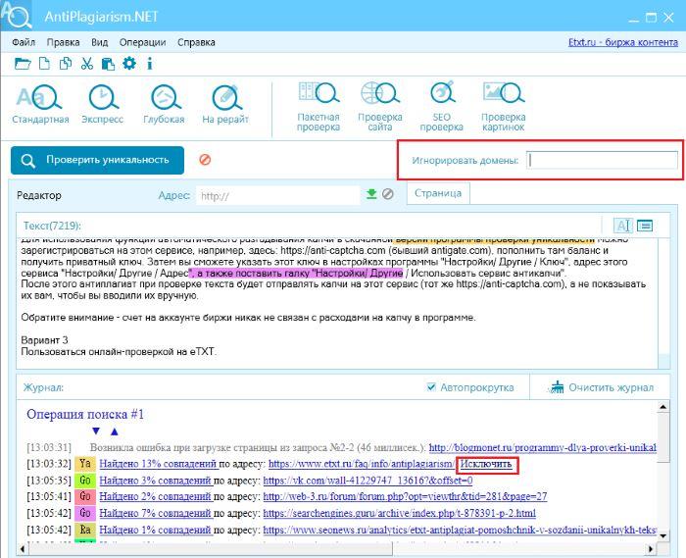
Task: Click the scissors cut icon
Action: [86, 64]
